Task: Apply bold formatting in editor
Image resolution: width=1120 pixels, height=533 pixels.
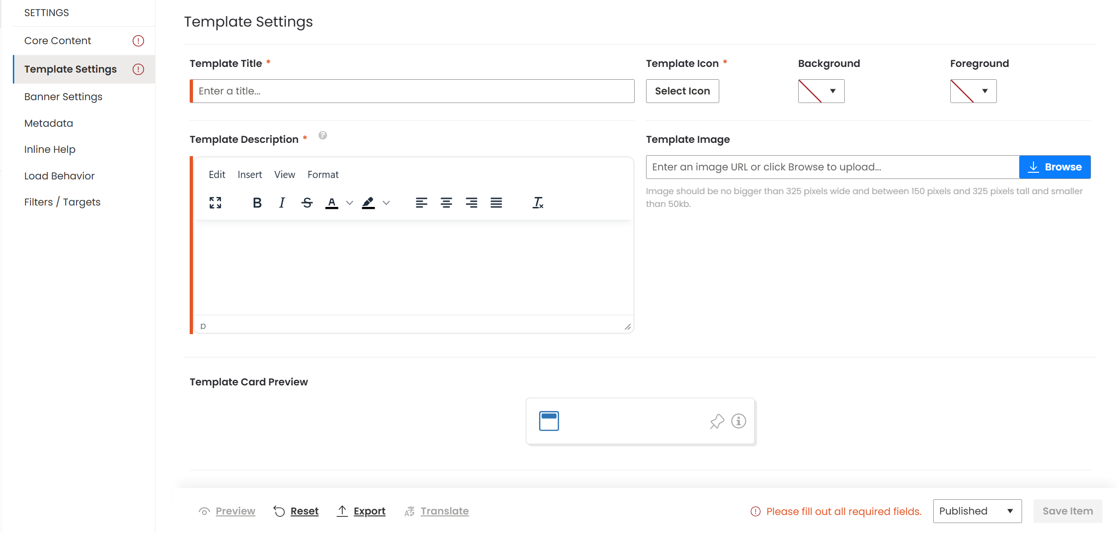Action: click(257, 203)
